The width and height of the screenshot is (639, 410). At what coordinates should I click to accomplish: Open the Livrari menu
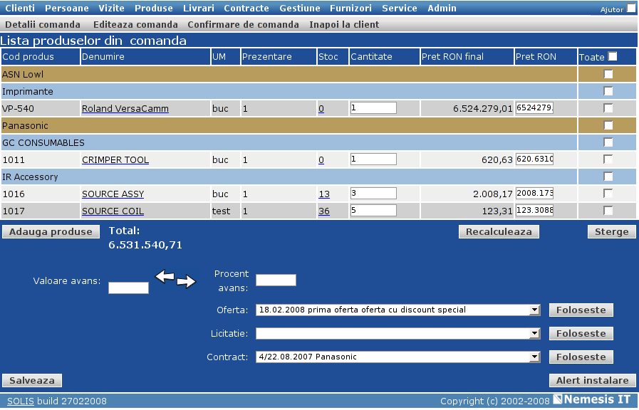click(199, 8)
